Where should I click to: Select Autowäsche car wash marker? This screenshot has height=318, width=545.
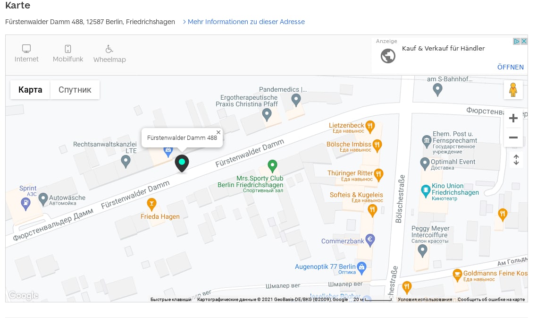pos(43,199)
